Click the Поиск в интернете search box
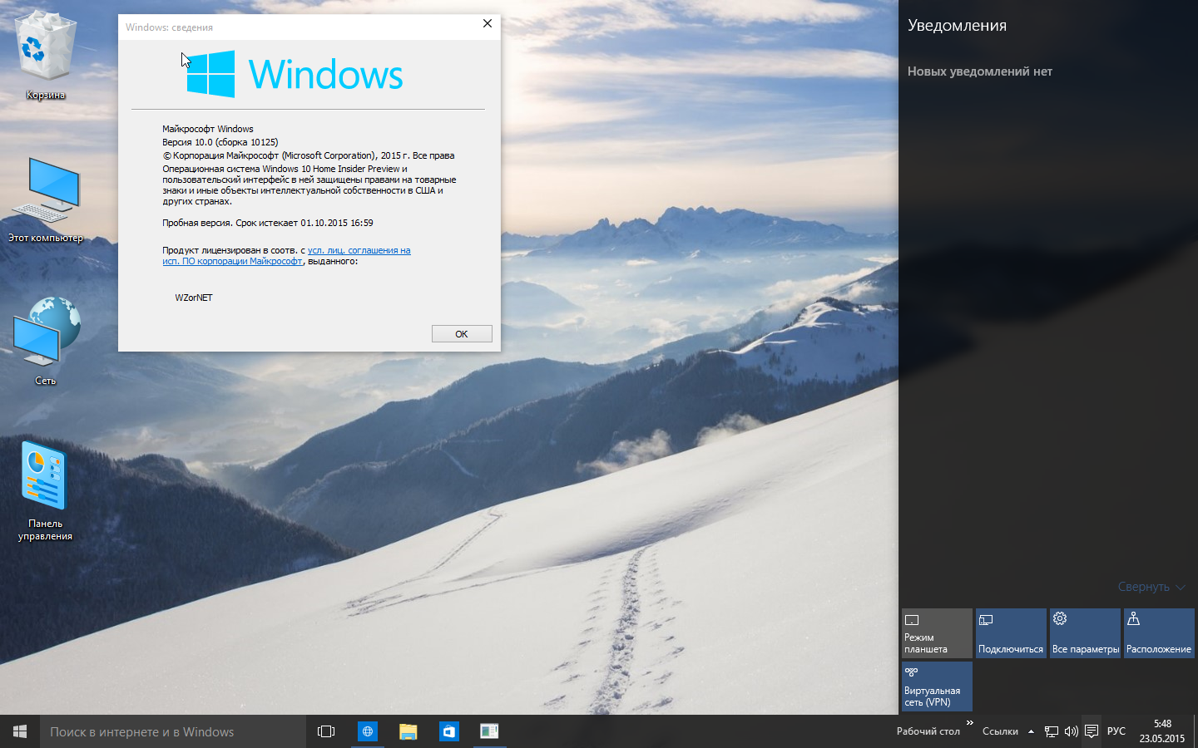1198x748 pixels. [x=173, y=731]
